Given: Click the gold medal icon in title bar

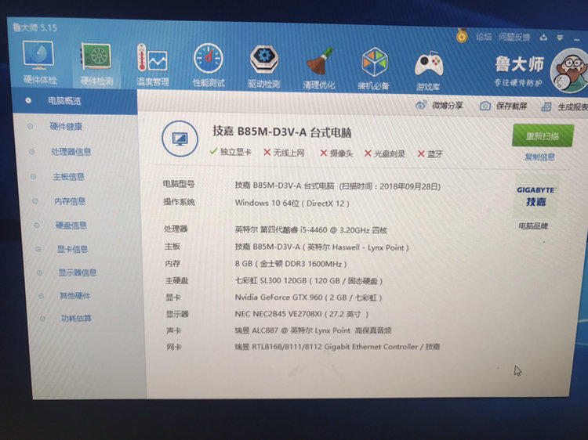Looking at the screenshot, I should tap(462, 35).
